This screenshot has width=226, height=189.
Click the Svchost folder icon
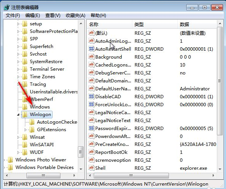point(25,54)
